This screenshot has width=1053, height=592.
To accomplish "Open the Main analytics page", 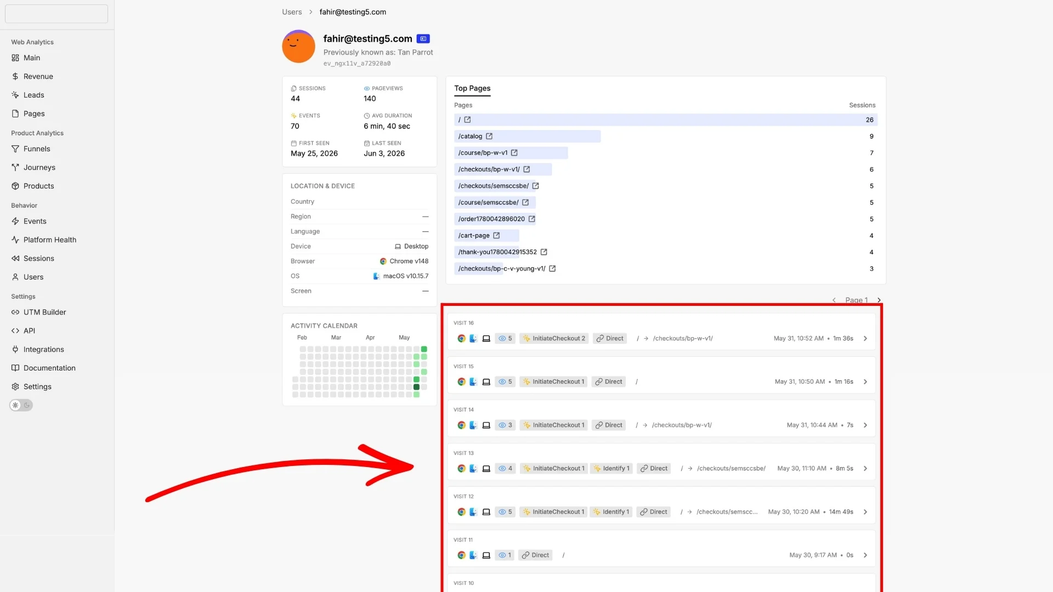I will coord(32,58).
